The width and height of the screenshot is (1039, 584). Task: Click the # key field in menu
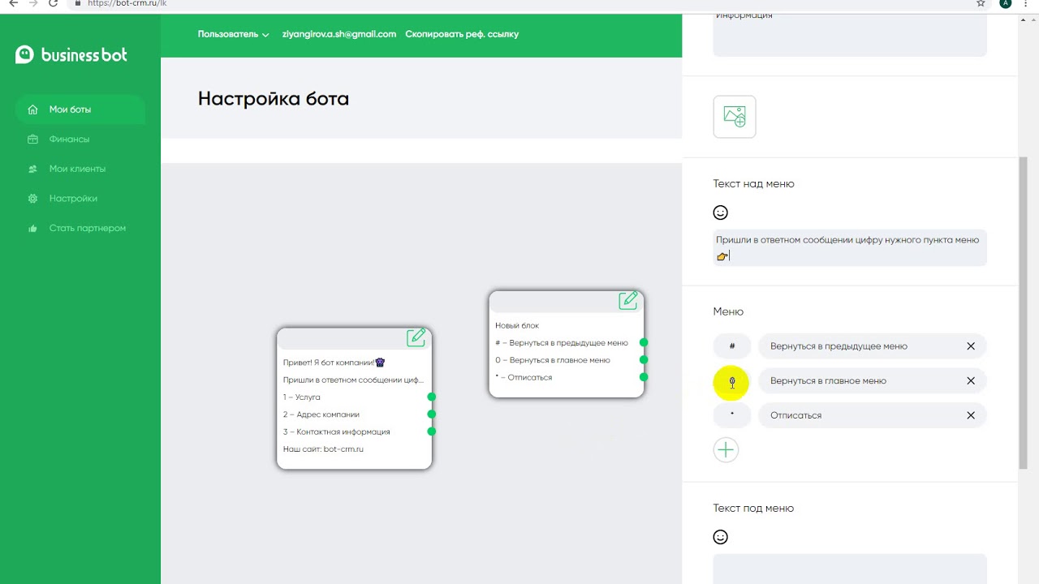[x=732, y=346]
